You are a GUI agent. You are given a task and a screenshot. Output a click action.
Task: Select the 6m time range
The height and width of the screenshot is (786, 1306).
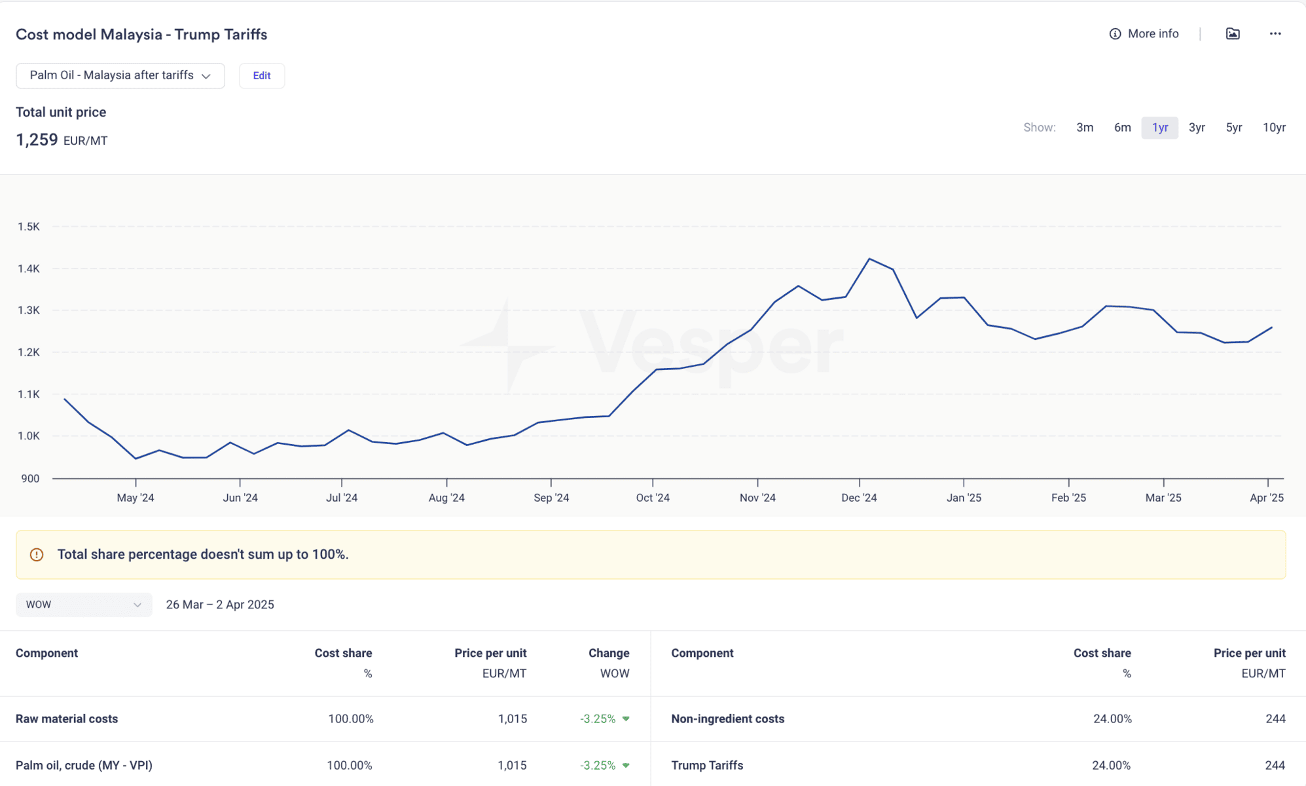(x=1122, y=128)
